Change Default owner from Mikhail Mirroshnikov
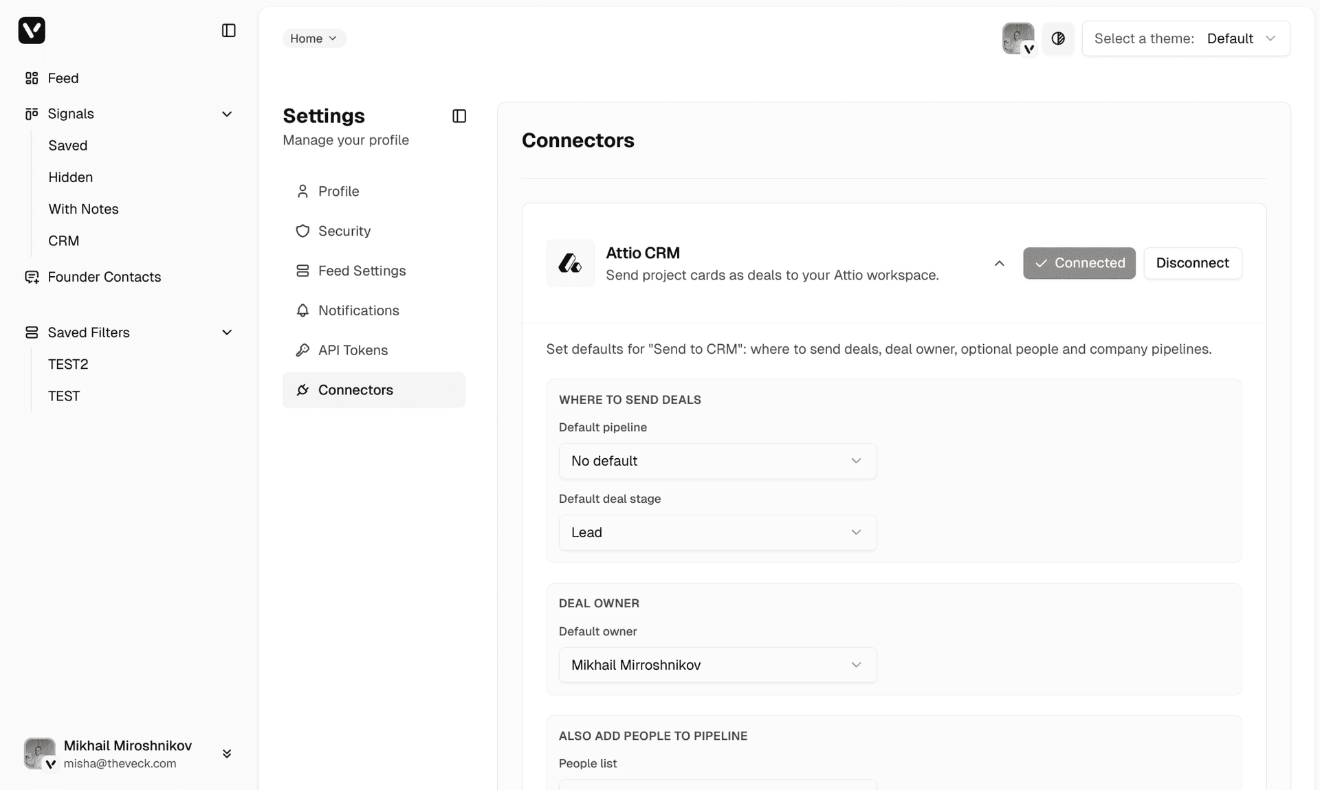The width and height of the screenshot is (1320, 790). (717, 665)
